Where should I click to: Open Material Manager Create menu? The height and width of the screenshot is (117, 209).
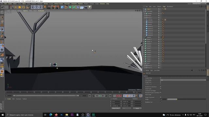9,99
